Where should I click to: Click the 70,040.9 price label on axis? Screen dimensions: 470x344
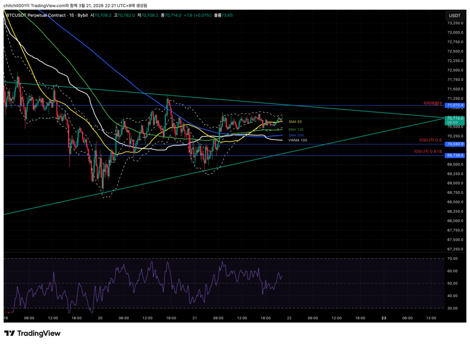(x=455, y=144)
